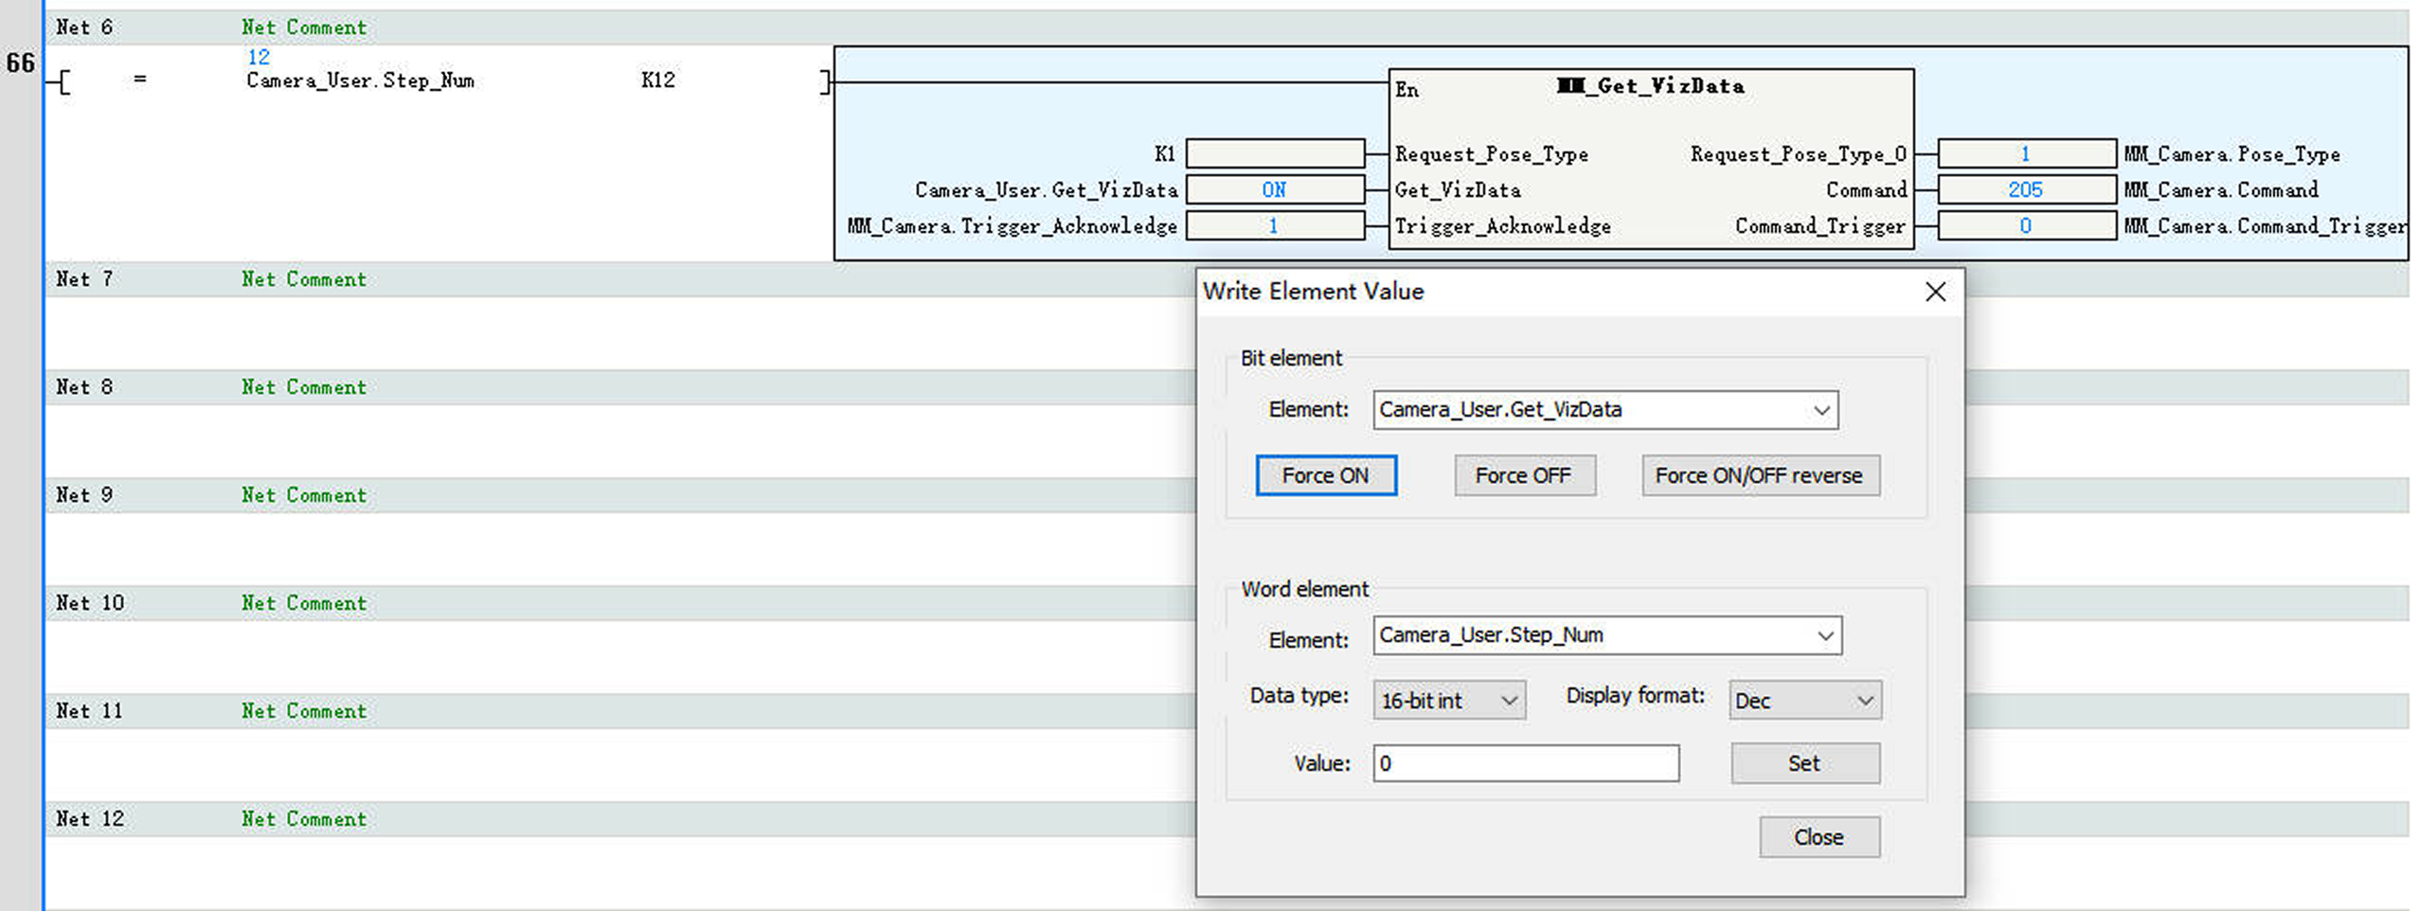The height and width of the screenshot is (911, 2419).
Task: Click the Close button in dialog
Action: [1818, 837]
